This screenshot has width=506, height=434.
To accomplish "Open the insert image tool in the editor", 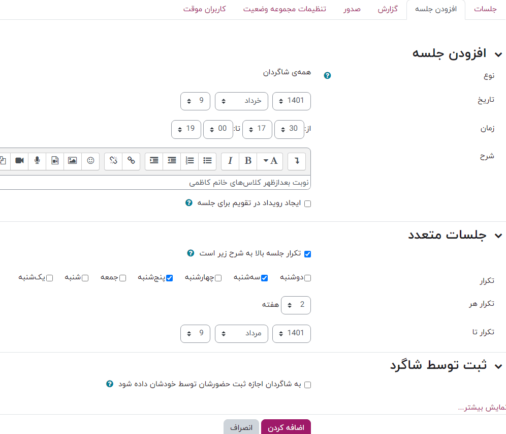I will tap(72, 161).
